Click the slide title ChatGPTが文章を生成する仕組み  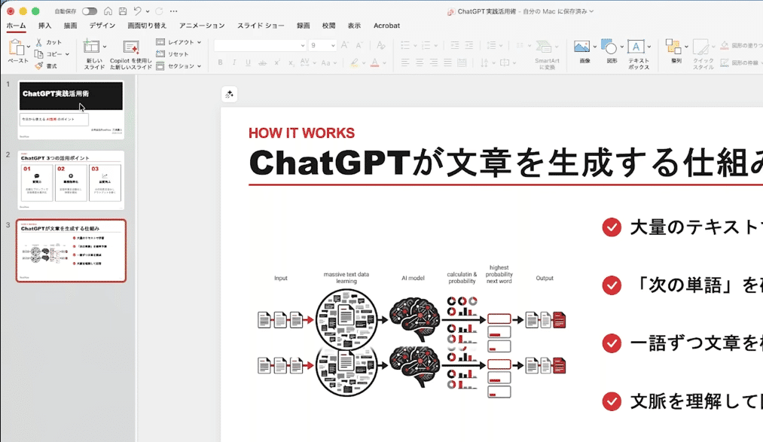pyautogui.click(x=505, y=163)
